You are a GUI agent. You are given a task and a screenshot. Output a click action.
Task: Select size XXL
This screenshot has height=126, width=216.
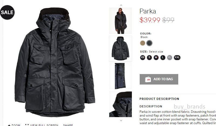(177, 57)
